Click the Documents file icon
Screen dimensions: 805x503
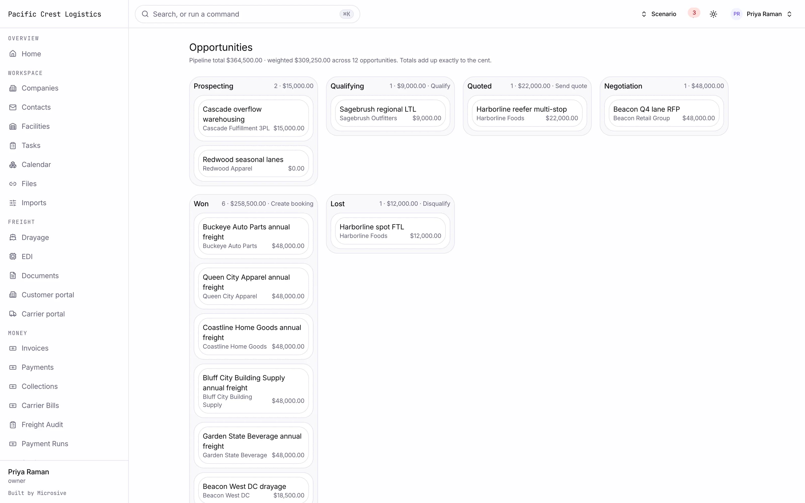pyautogui.click(x=13, y=275)
